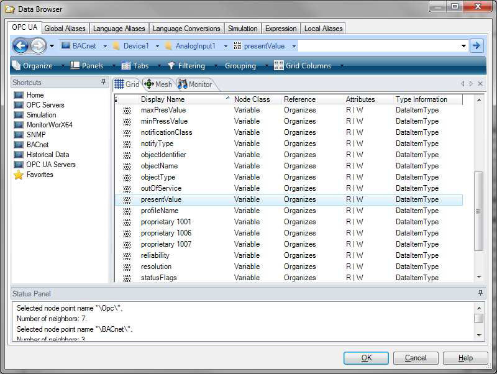Select the BACnet shortcut icon in sidebar

coord(19,145)
